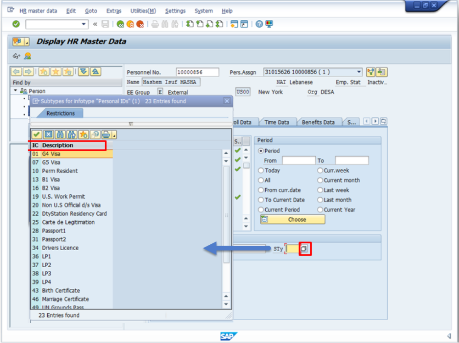Collapse the Person tree node
The image size is (459, 343).
15,91
